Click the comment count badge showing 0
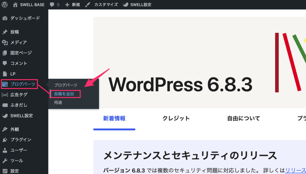Image resolution: width=306 pixels, height=174 pixels. [54, 4]
